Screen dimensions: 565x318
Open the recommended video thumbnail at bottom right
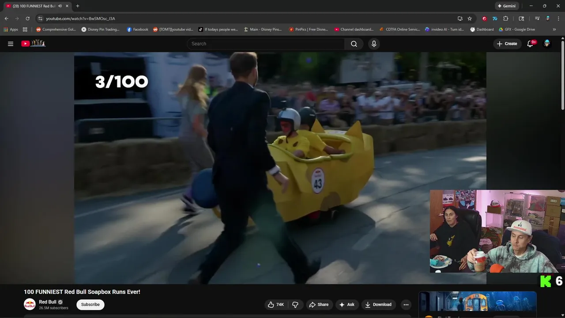pos(478,302)
